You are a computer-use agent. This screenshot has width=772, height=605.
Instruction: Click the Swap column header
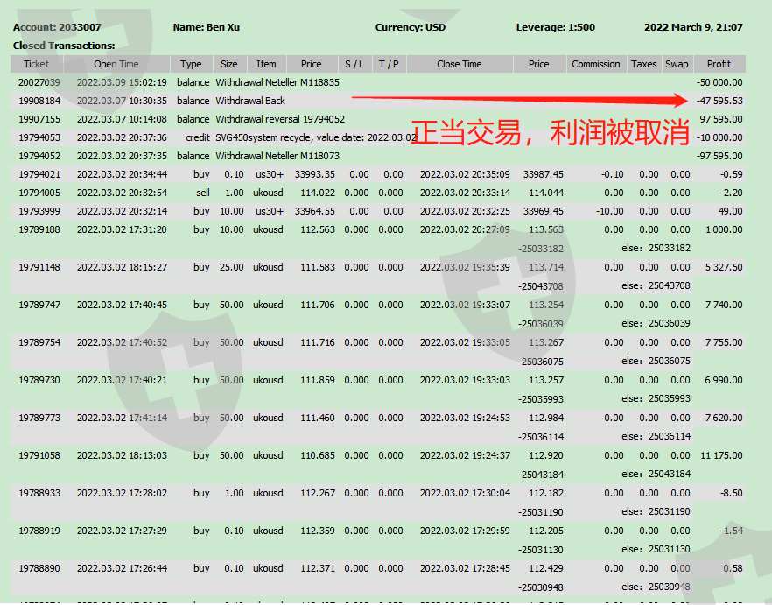coord(677,64)
